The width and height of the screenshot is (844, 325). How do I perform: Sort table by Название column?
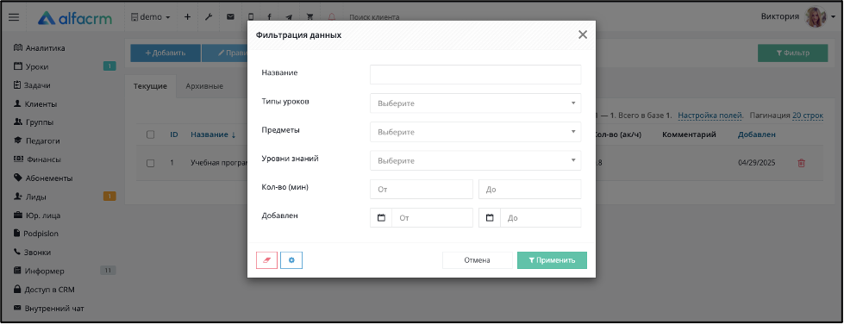point(213,134)
